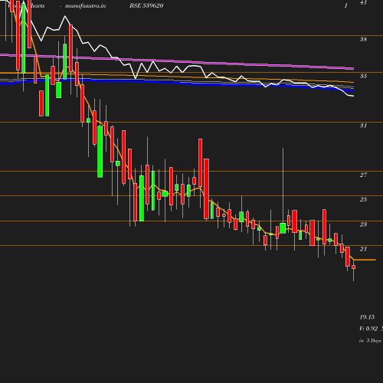Click the 25 price axis label
The height and width of the screenshot is (383, 383).
coord(363,199)
